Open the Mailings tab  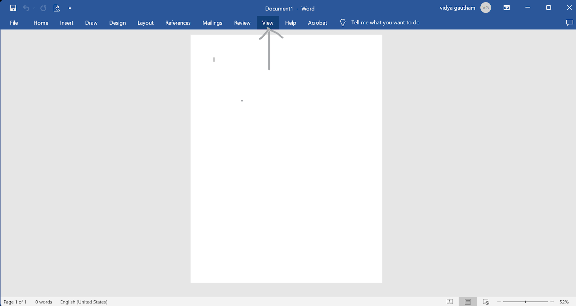[212, 23]
